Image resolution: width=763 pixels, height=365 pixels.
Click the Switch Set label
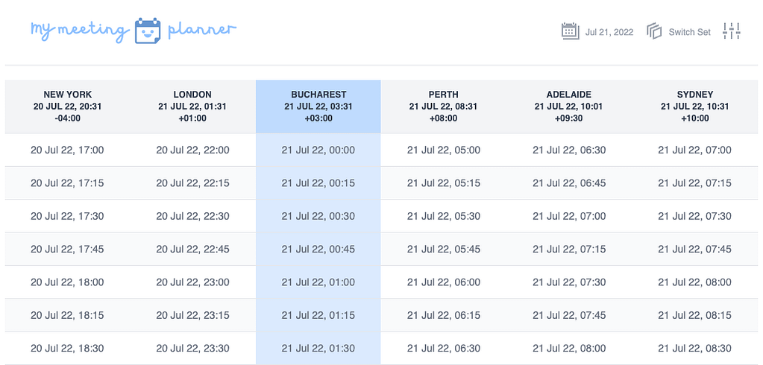[689, 32]
